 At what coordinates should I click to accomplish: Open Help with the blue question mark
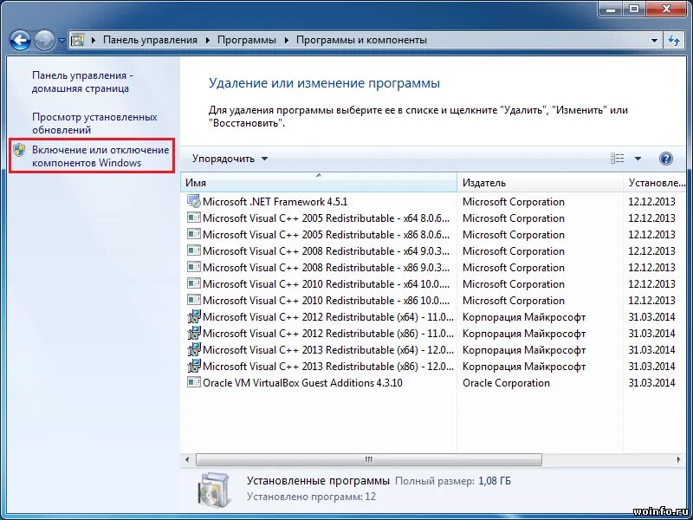pos(665,159)
